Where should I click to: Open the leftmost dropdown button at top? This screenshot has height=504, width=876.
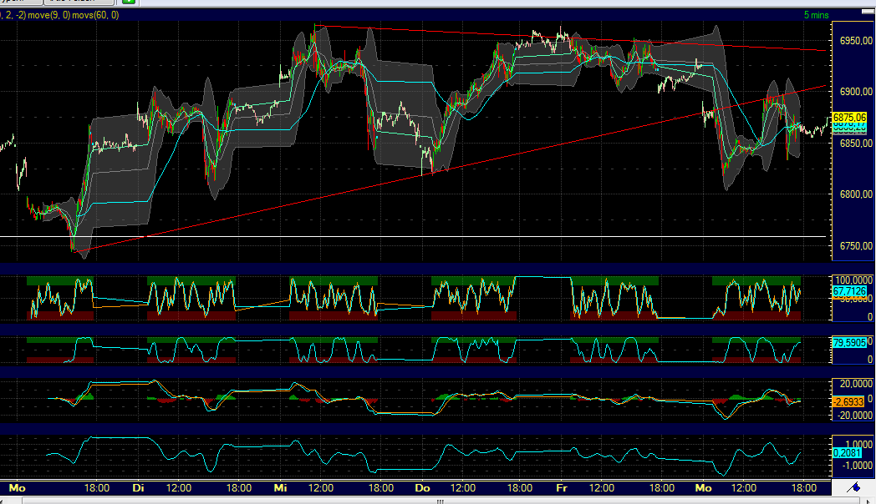tap(21, 3)
